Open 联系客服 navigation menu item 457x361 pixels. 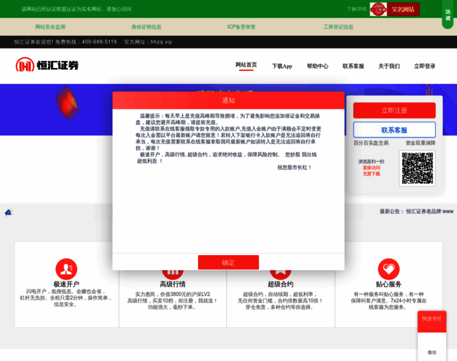(x=353, y=66)
